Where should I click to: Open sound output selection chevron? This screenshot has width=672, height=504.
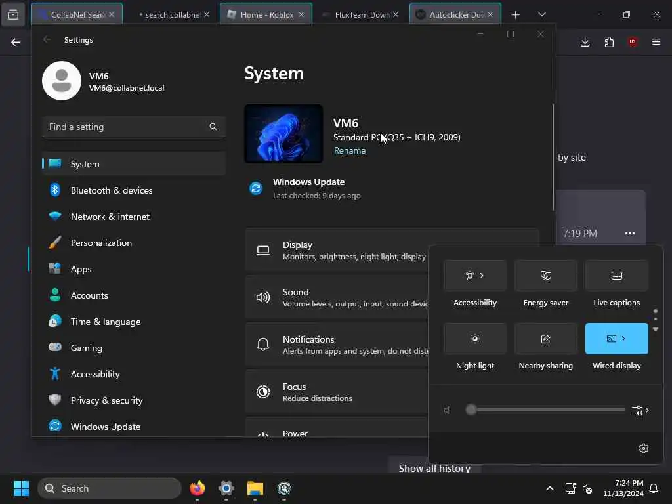point(640,410)
